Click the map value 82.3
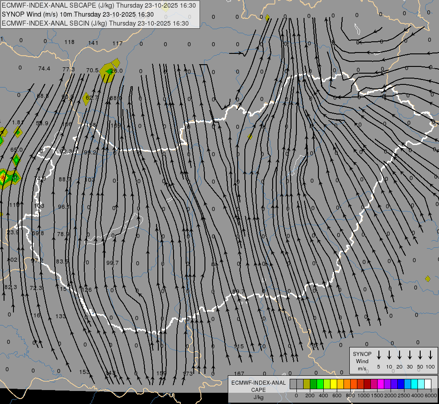The height and width of the screenshot is (404, 439). pyautogui.click(x=11, y=287)
